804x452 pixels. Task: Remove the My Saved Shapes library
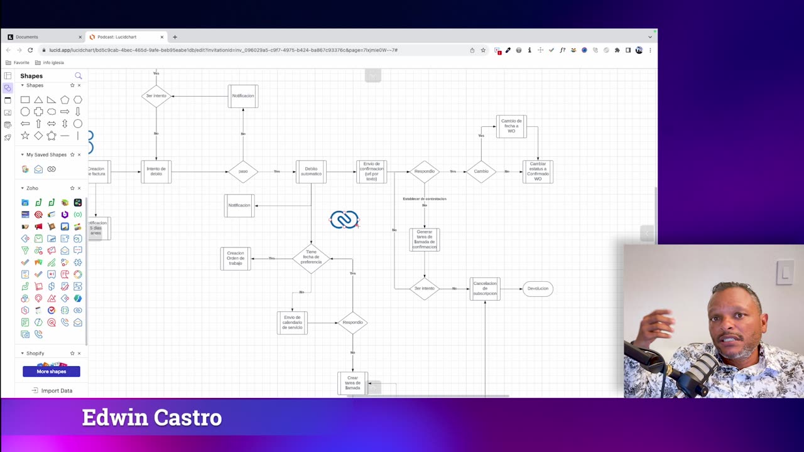79,154
